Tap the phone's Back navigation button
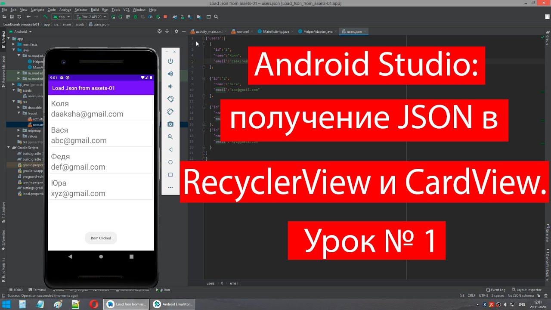Image resolution: width=551 pixels, height=310 pixels. [70, 257]
